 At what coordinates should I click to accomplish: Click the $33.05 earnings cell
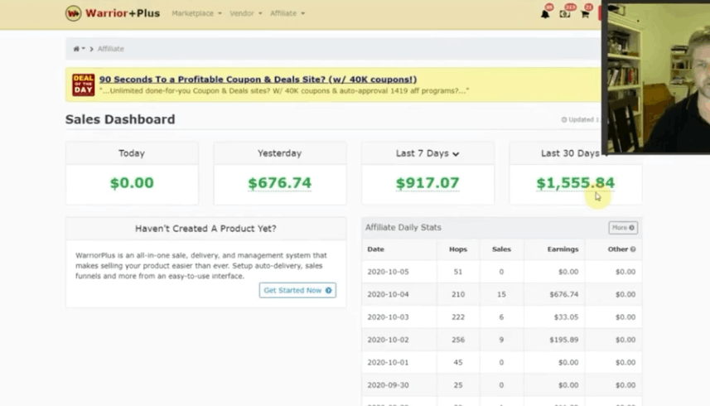click(566, 317)
